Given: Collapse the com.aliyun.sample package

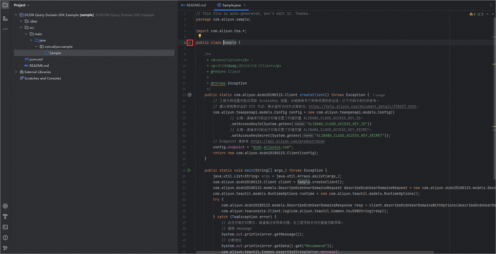Looking at the screenshot, I should tap(36, 46).
